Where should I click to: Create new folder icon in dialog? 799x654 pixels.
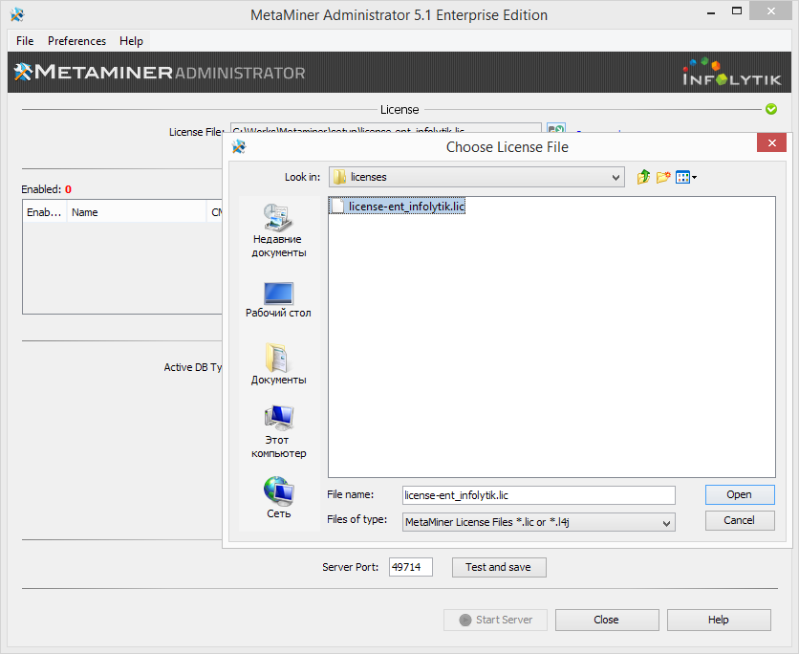[663, 177]
